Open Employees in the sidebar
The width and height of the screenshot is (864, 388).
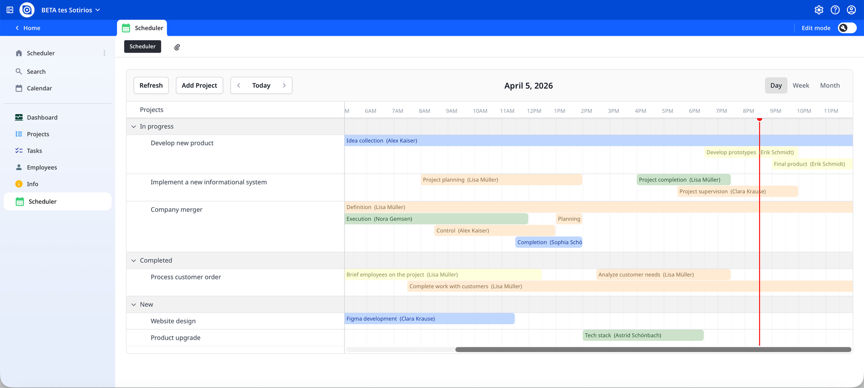pos(42,168)
